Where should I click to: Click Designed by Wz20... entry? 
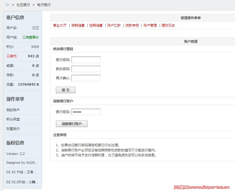click(22, 163)
